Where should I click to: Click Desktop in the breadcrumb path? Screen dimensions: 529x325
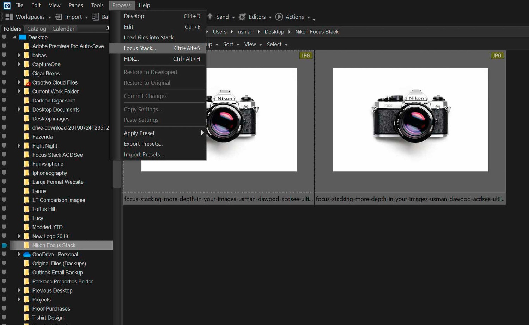274,32
